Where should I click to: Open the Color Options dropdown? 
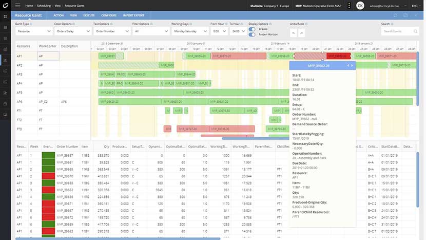[72, 31]
